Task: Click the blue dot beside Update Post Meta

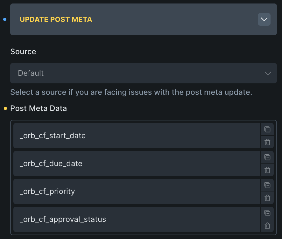Action: pos(5,19)
